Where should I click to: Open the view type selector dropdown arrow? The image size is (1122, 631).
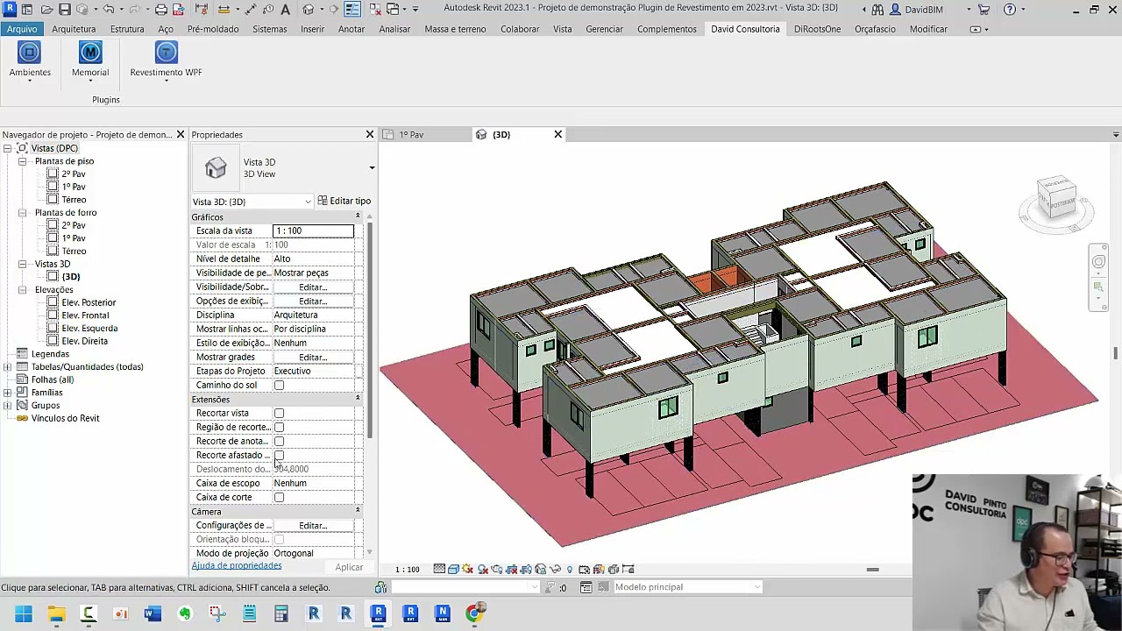[x=372, y=167]
